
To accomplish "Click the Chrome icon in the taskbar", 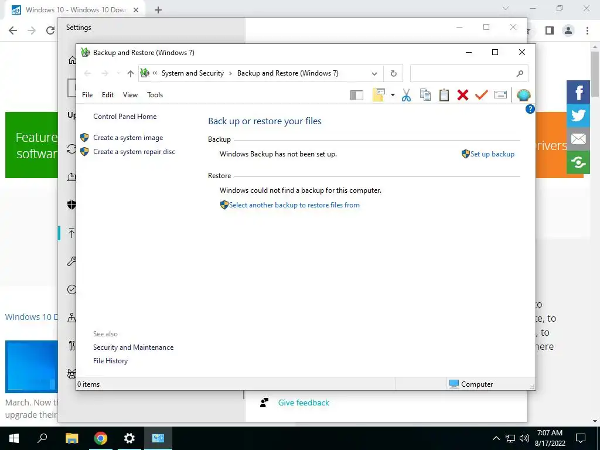I will pyautogui.click(x=101, y=438).
